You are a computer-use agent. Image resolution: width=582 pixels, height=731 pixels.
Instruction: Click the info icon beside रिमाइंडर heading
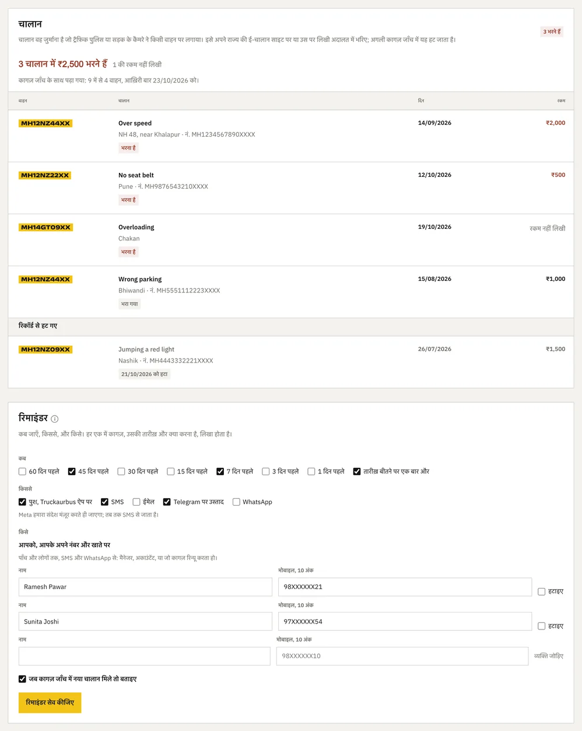tap(55, 419)
